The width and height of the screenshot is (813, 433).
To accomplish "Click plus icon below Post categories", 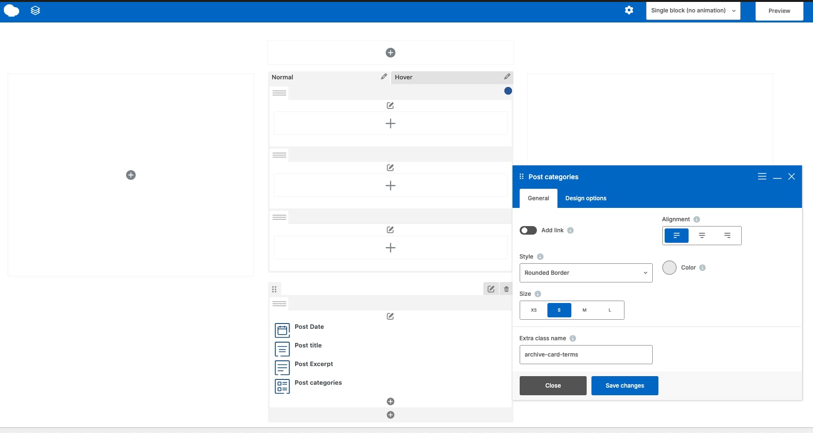I will point(390,401).
